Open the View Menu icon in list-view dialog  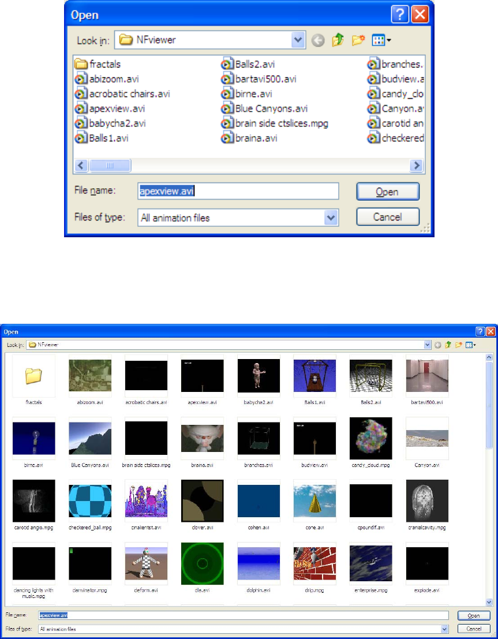[x=381, y=40]
